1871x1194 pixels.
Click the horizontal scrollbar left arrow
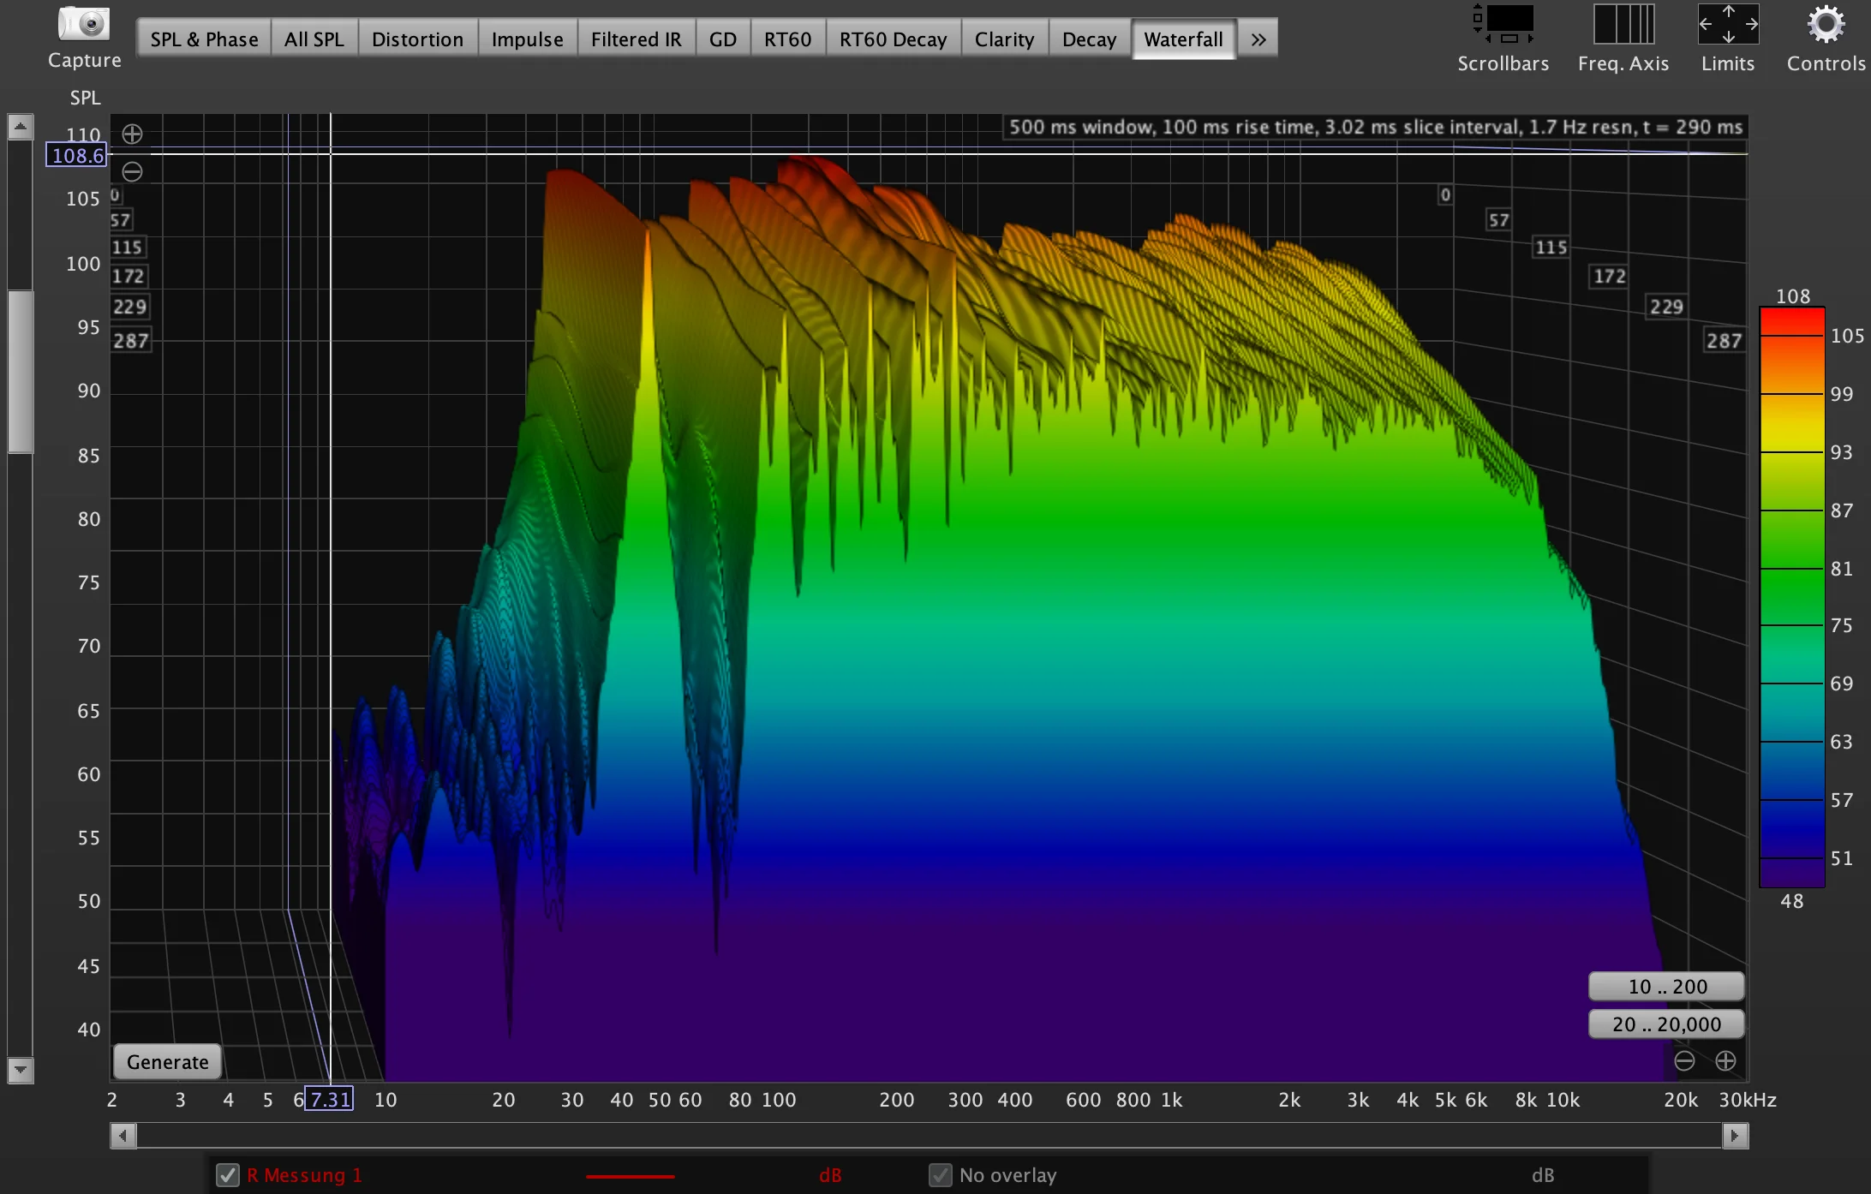click(x=123, y=1136)
